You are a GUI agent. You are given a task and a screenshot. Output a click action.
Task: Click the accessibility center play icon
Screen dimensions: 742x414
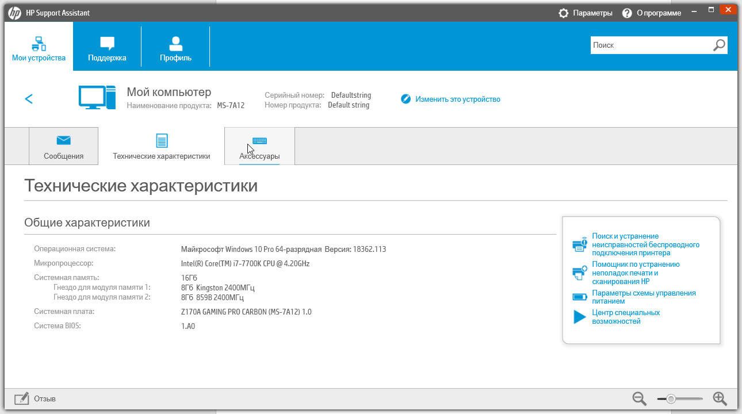tap(579, 317)
